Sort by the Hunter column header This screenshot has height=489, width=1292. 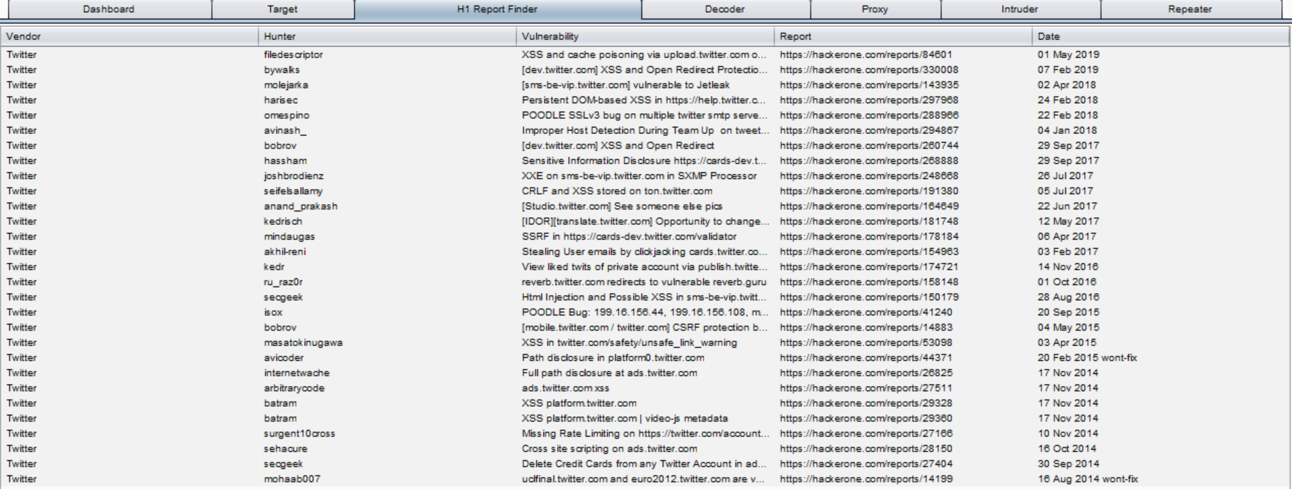pos(387,36)
